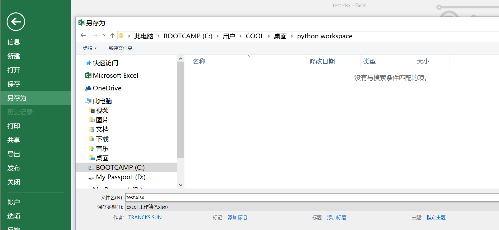
Task: Select Microsoft Excel in navigation tree
Action: [115, 76]
